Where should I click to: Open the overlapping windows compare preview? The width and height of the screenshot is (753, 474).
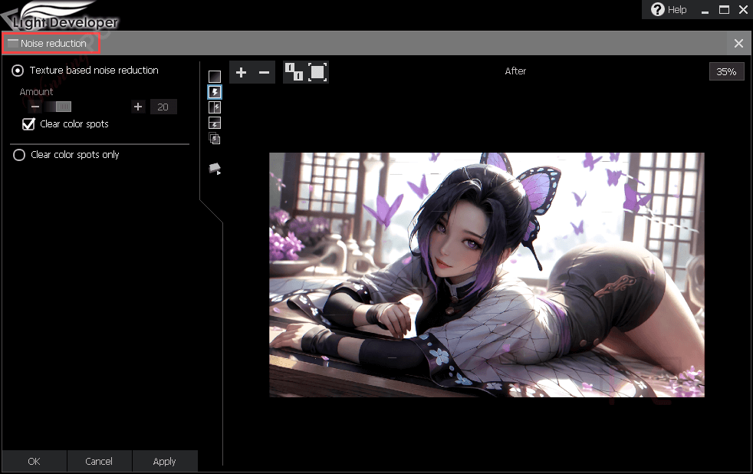(x=215, y=139)
